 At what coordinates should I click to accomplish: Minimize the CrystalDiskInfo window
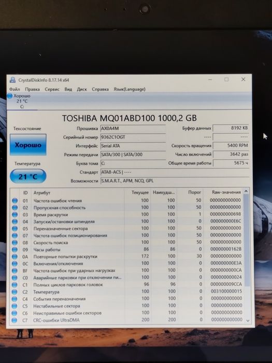[x=210, y=80]
